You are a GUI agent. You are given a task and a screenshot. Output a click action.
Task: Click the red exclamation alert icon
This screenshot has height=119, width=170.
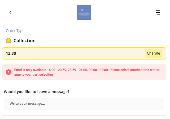click(9, 72)
